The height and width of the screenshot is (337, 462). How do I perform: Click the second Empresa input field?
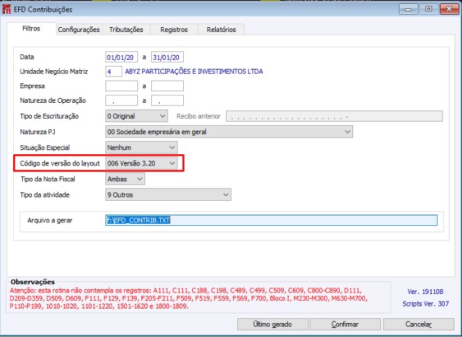tap(167, 86)
